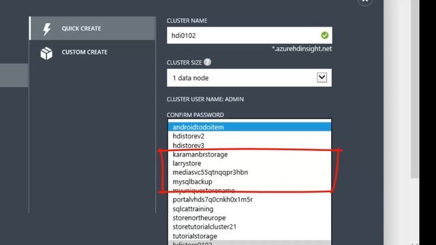436x245 pixels.
Task: Click the lightning bolt Quick Create icon
Action: click(47, 29)
